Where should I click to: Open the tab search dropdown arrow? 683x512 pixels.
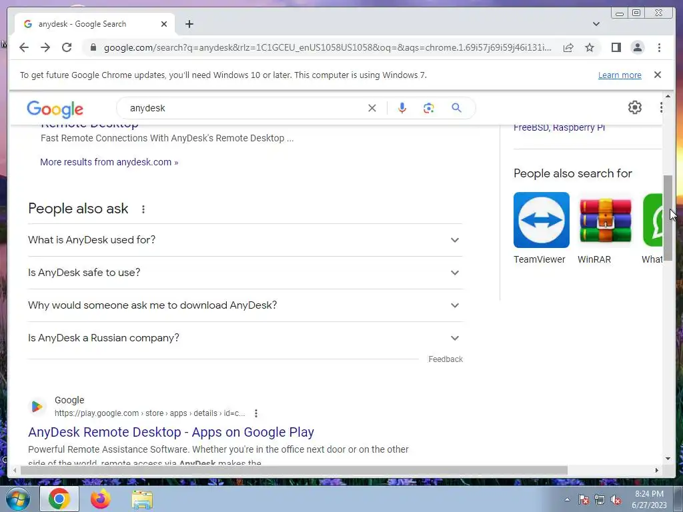596,24
